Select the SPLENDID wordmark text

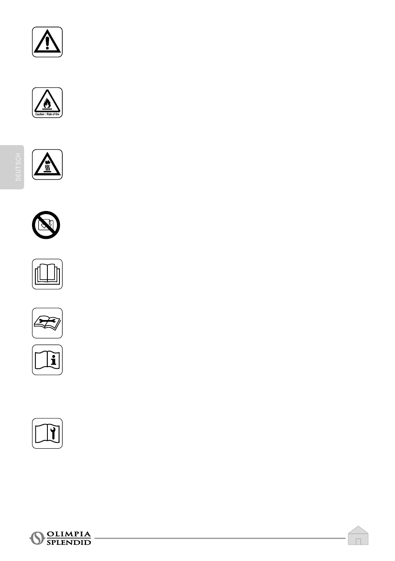click(69, 542)
